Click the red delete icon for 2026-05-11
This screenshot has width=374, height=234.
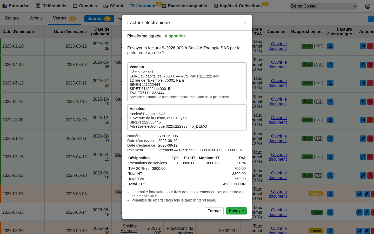pyautogui.click(x=370, y=175)
